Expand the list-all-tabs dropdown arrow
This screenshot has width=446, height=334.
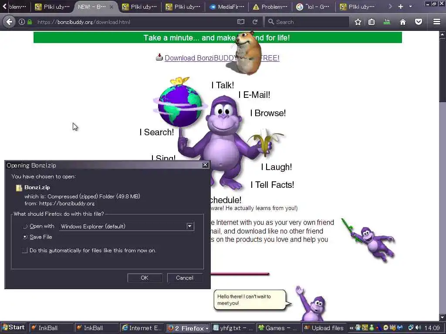point(410,6)
